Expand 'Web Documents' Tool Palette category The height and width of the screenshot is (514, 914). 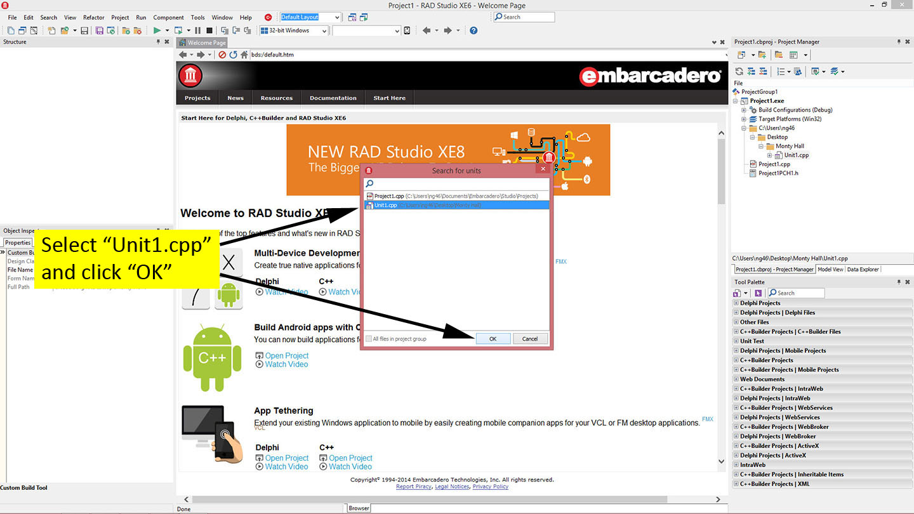point(736,379)
